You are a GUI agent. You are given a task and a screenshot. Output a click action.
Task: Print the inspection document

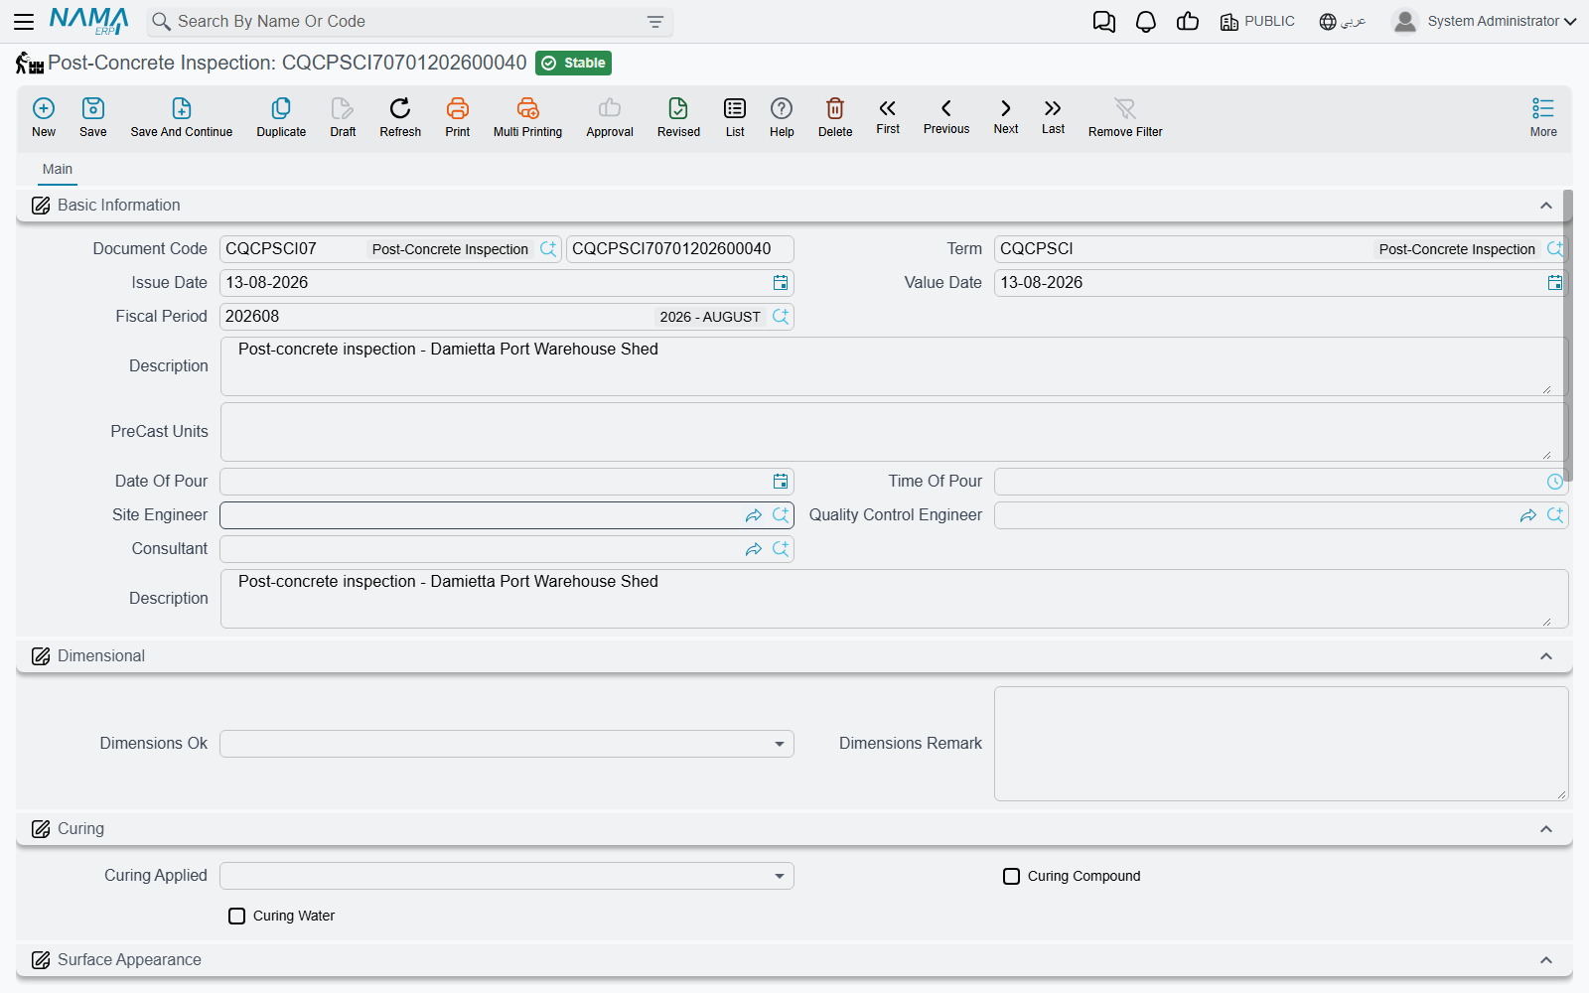[458, 117]
